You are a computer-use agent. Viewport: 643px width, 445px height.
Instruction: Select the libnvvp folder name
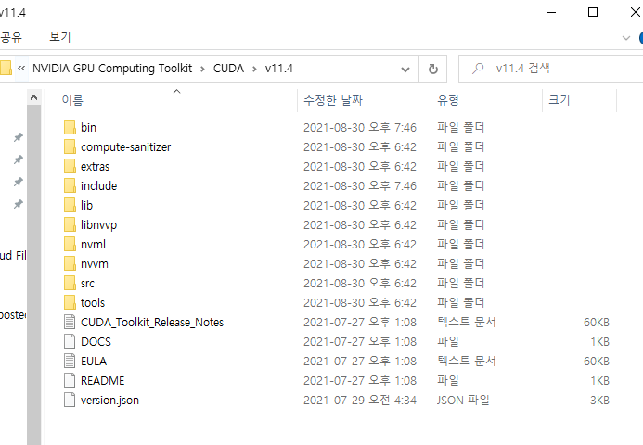click(99, 225)
